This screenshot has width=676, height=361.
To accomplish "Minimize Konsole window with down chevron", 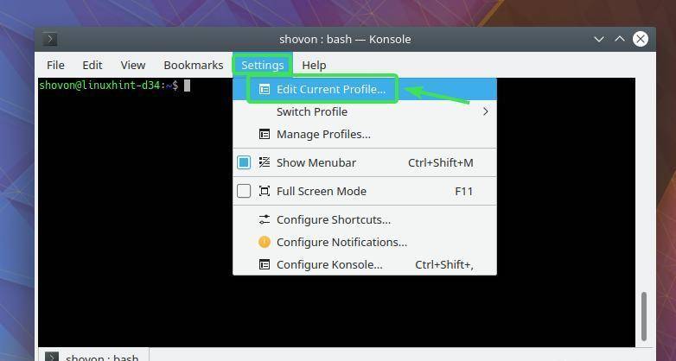I will pyautogui.click(x=599, y=39).
